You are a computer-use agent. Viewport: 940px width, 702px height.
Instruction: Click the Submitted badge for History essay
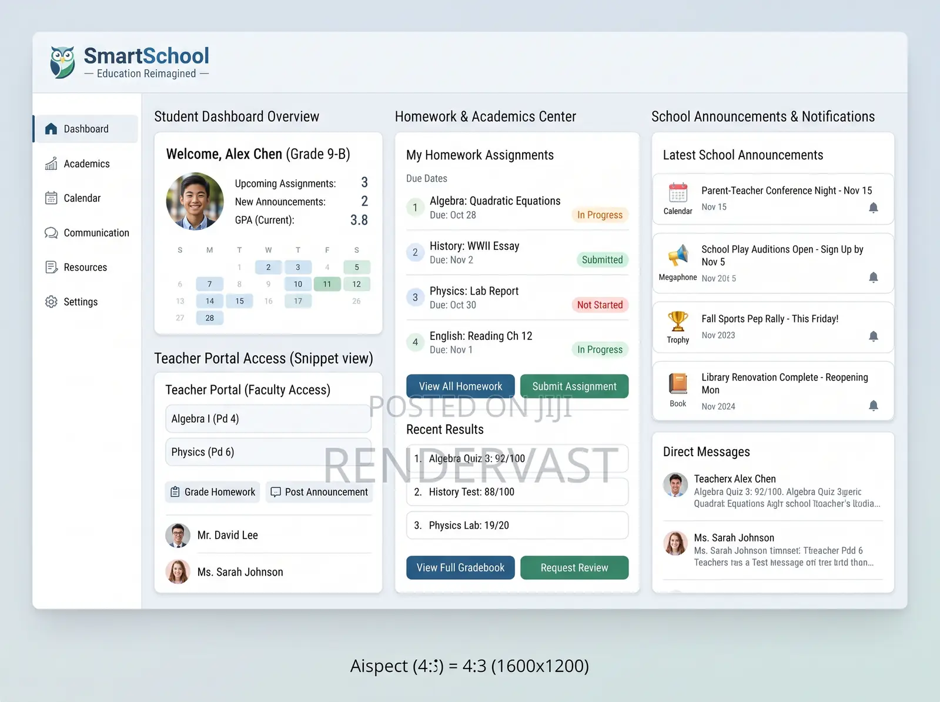(x=602, y=260)
